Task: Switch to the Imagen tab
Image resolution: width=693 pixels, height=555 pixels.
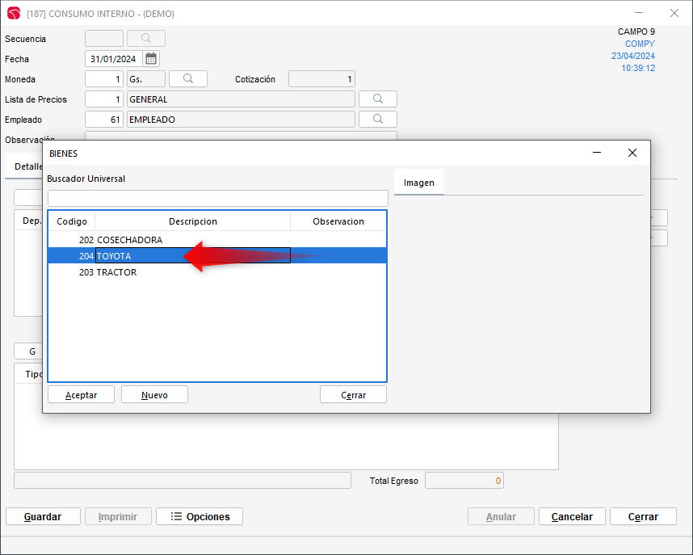Action: click(419, 183)
